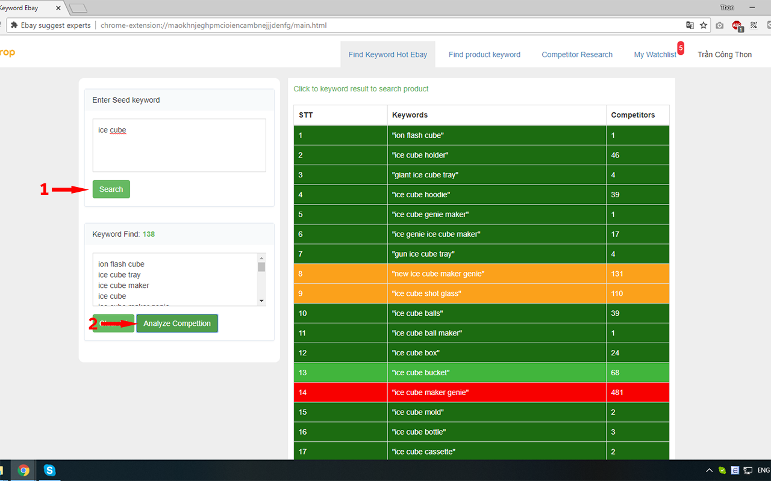Click the Chrome icon in the taskbar
Viewport: 771px width, 481px height.
point(23,470)
